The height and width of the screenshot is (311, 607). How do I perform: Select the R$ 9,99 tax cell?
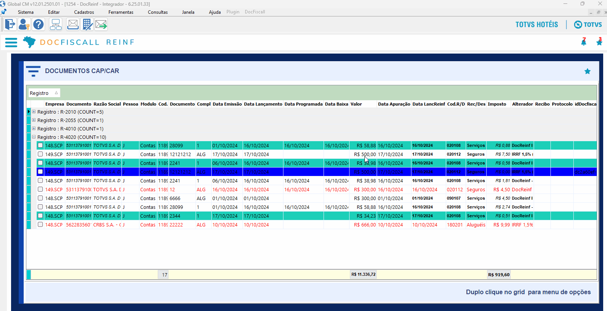click(499, 225)
